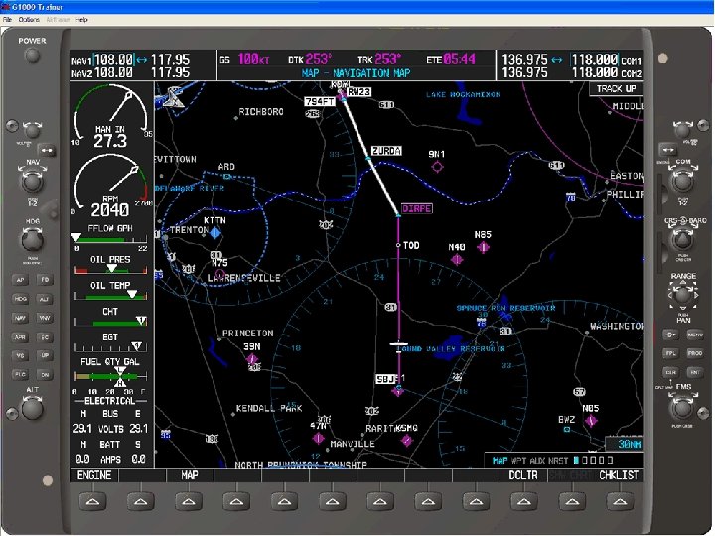
Task: Click the KTTN airport symbol on map
Action: pos(215,233)
